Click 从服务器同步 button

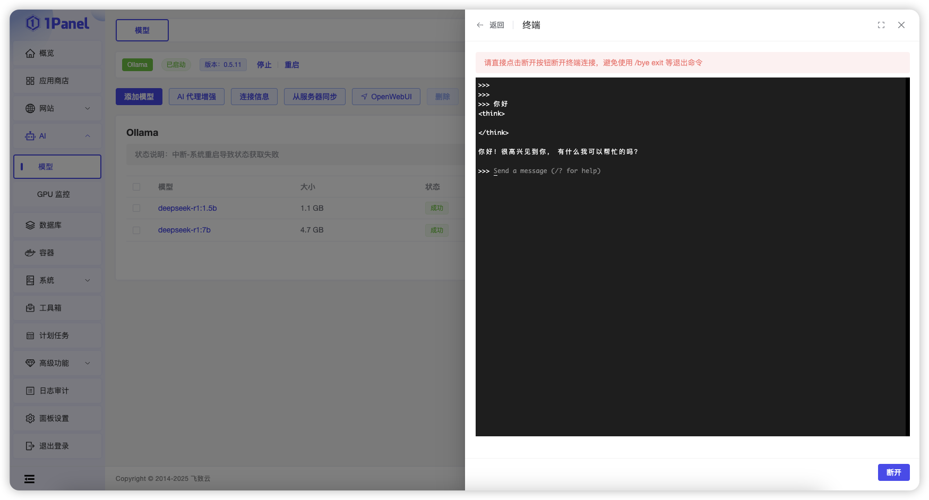click(315, 97)
